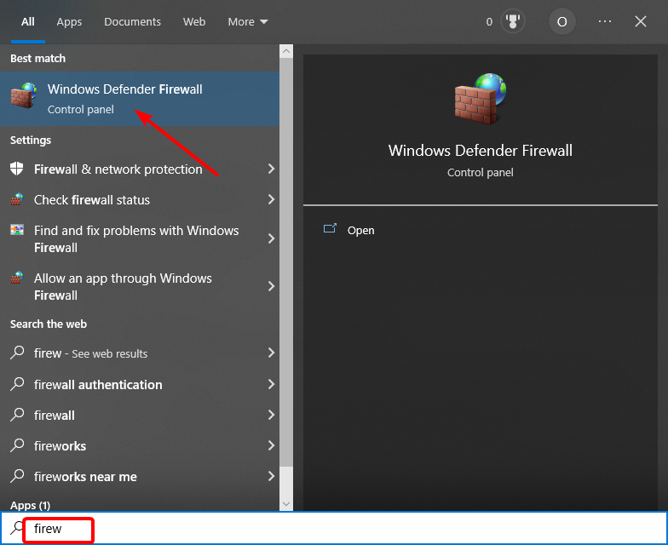Click the large firewall icon in preview pane

tap(481, 99)
